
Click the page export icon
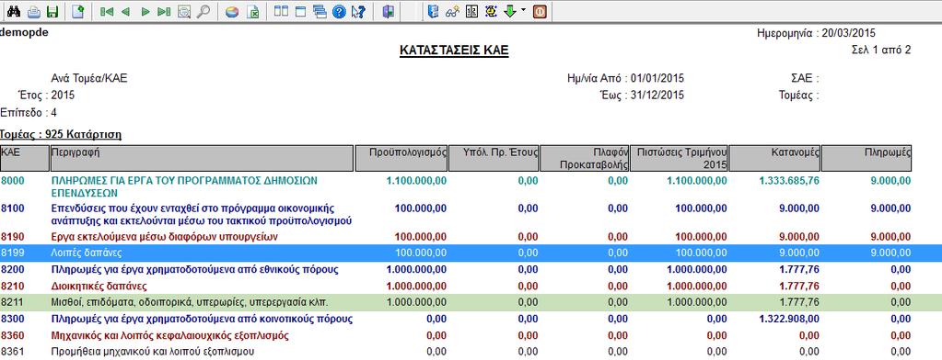(78, 11)
